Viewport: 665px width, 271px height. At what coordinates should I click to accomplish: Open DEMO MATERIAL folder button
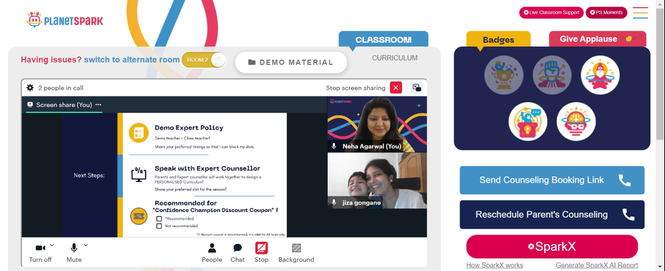click(291, 62)
